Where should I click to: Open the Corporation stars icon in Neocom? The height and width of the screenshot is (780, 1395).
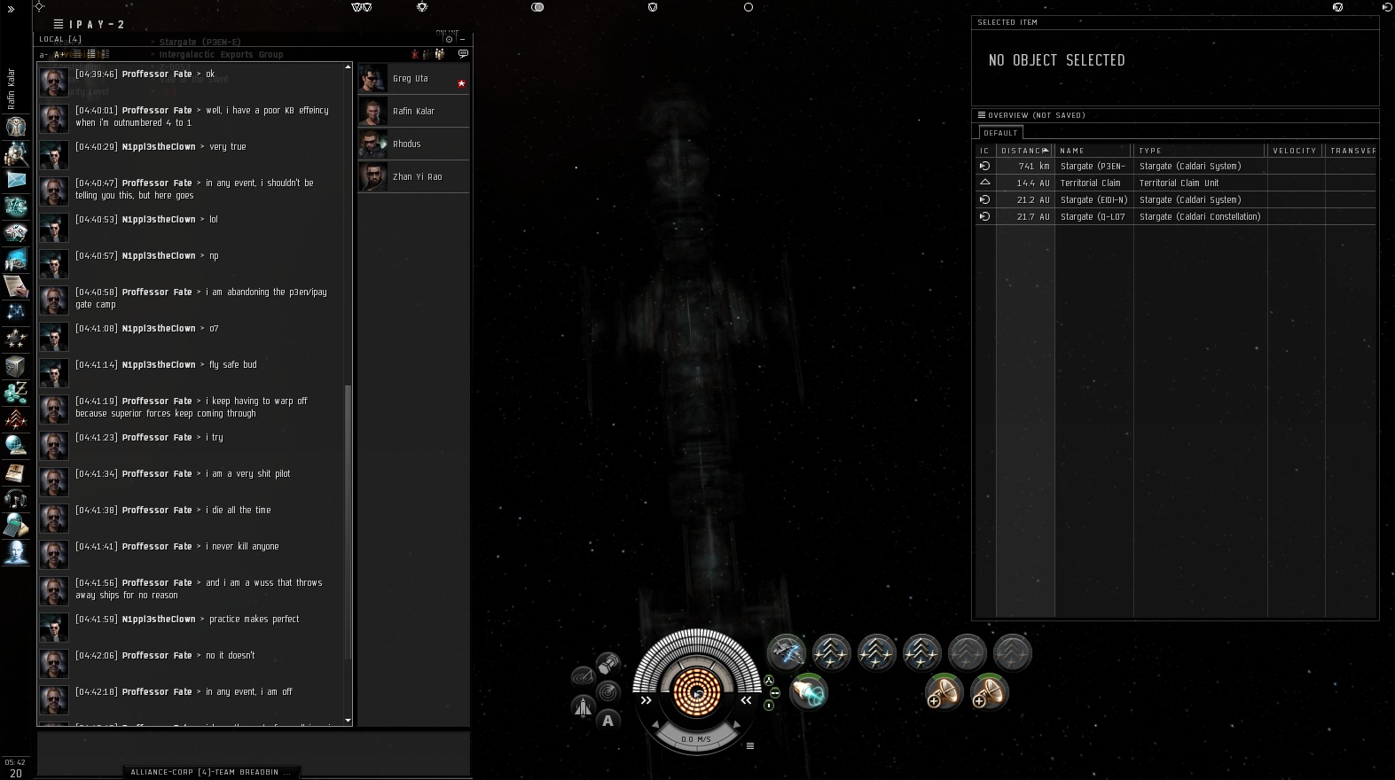[16, 339]
